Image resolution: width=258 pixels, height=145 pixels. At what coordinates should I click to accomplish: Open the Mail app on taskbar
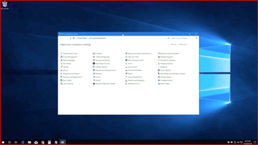[x=36, y=142]
